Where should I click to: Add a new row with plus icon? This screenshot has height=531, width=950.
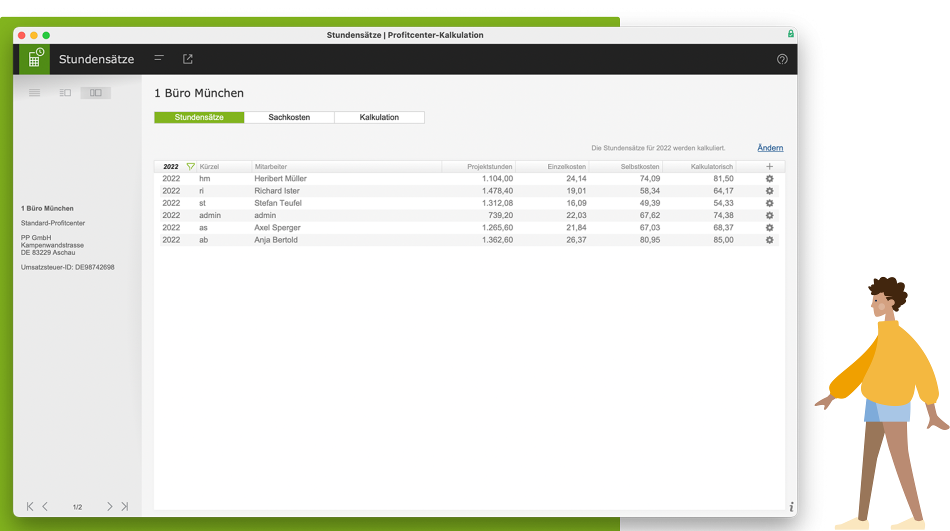(769, 166)
